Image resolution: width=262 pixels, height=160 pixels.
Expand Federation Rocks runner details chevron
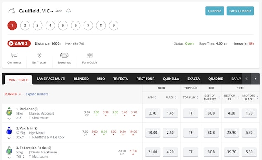pos(9,158)
